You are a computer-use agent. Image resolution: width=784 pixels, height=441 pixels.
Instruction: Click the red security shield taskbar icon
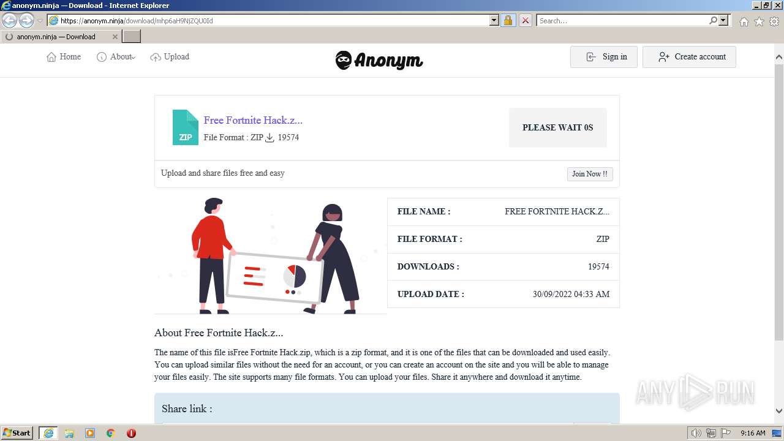click(131, 433)
